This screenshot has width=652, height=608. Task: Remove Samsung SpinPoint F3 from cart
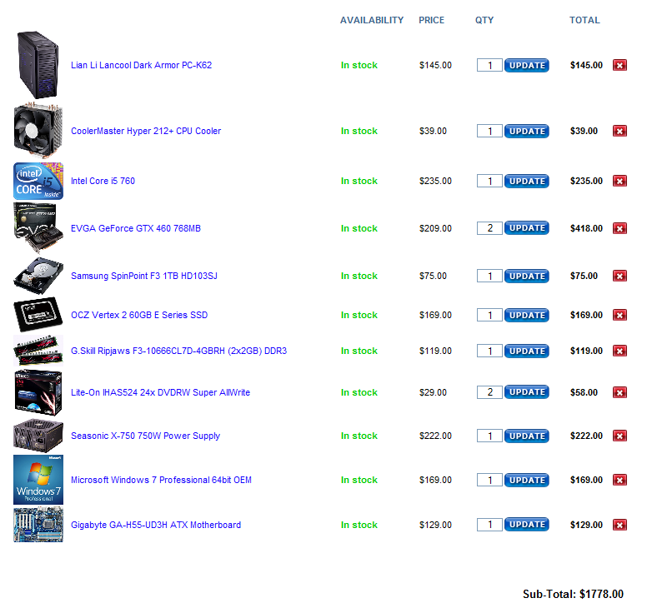(x=619, y=276)
